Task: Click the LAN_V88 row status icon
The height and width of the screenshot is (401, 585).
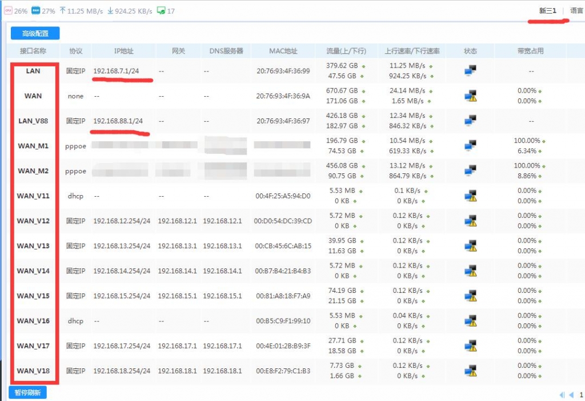Action: click(x=470, y=121)
